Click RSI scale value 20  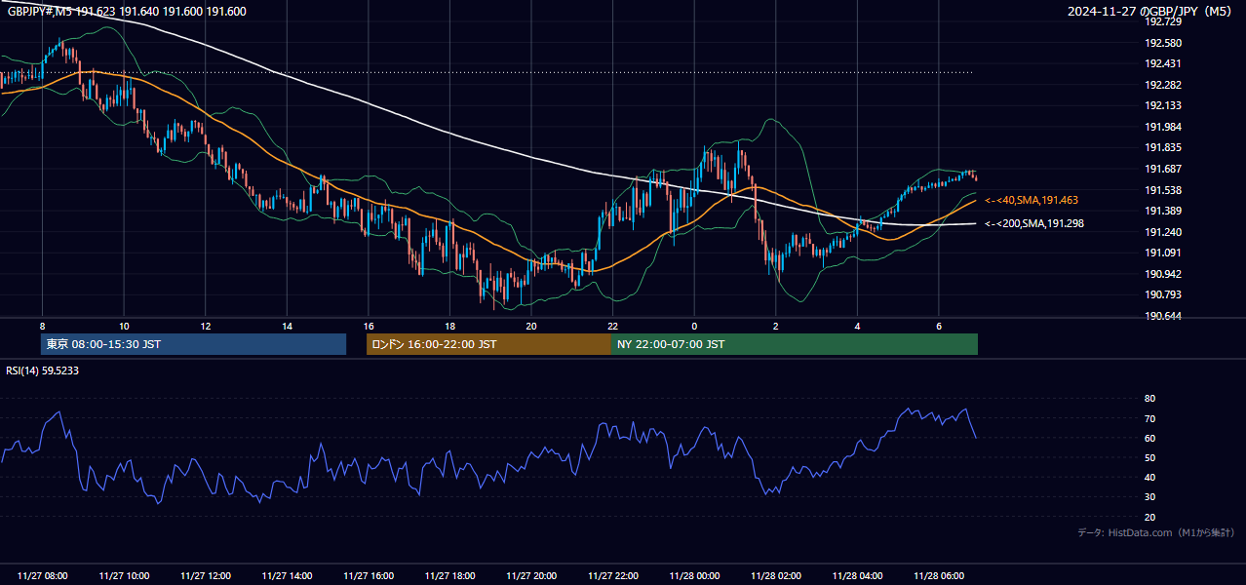click(1150, 517)
